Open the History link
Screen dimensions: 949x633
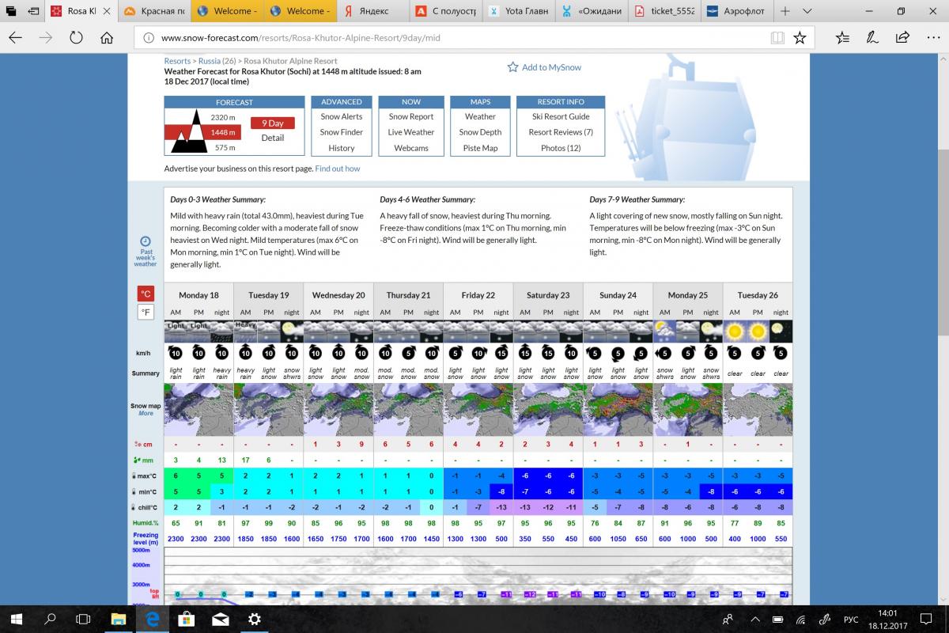[342, 148]
